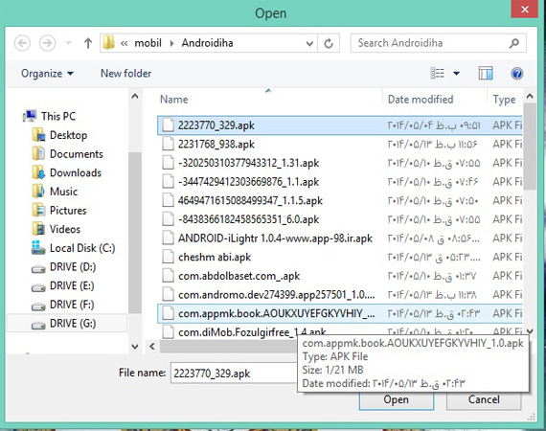Open the recent locations dropdown arrow
Image resolution: width=546 pixels, height=431 pixels.
[x=69, y=43]
